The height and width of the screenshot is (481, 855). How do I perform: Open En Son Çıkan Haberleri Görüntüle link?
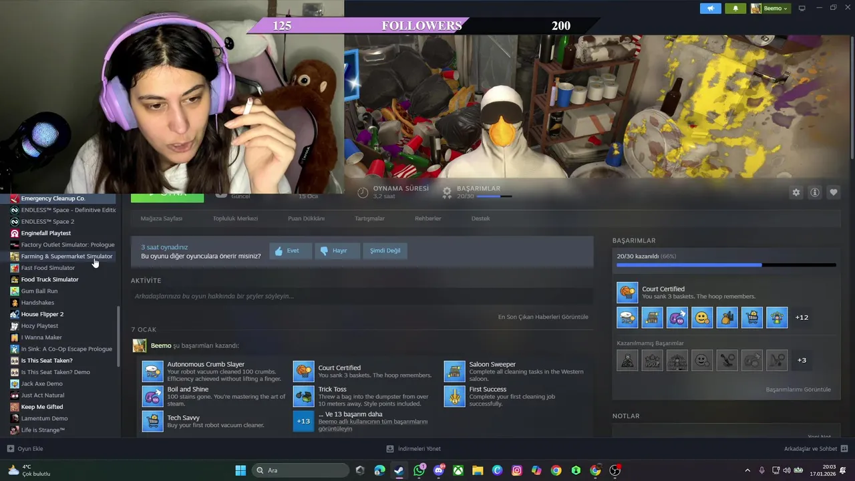(543, 317)
